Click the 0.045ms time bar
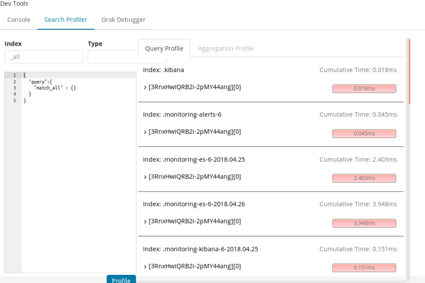Screen dimensions: 425x283 point(364,134)
